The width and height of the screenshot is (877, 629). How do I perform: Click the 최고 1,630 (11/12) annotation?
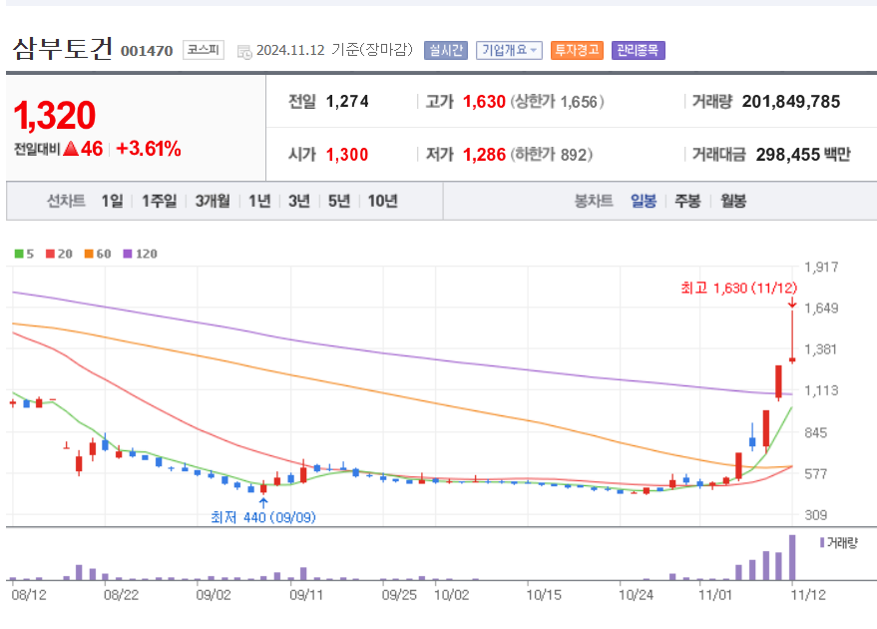[x=739, y=289]
